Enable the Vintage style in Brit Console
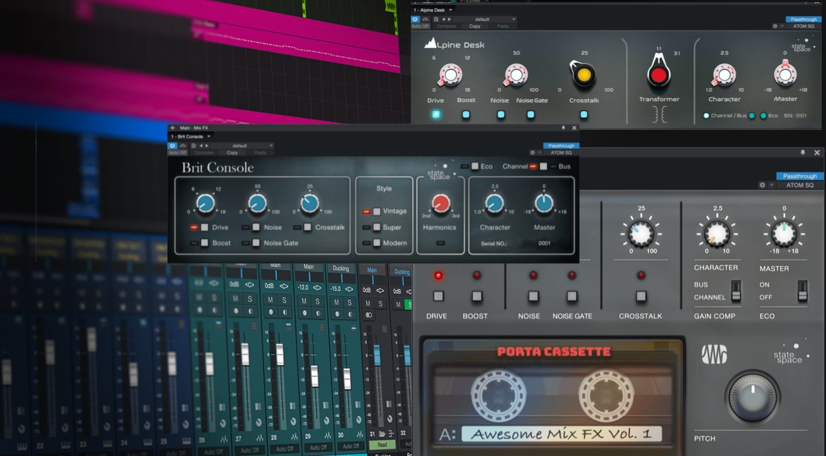This screenshot has height=456, width=826. (x=377, y=211)
